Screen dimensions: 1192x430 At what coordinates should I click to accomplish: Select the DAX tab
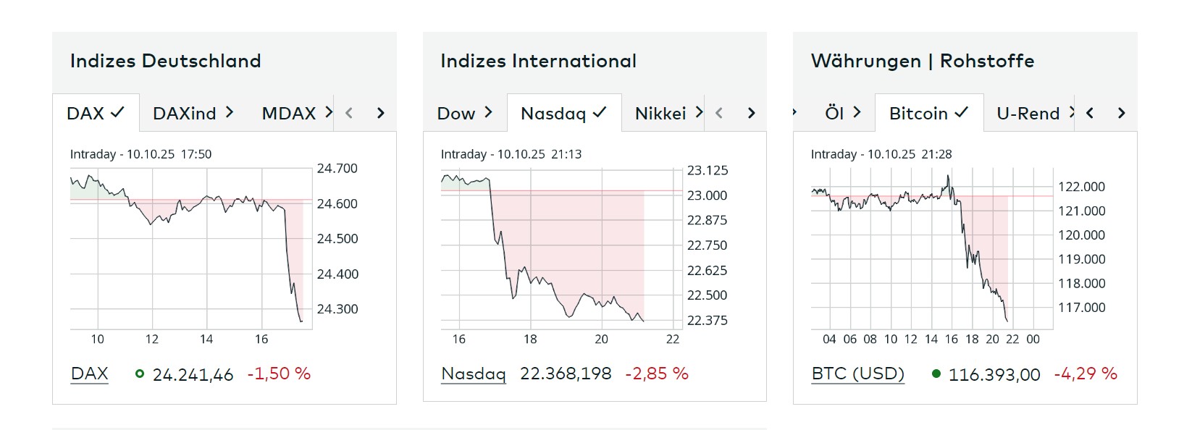(95, 114)
